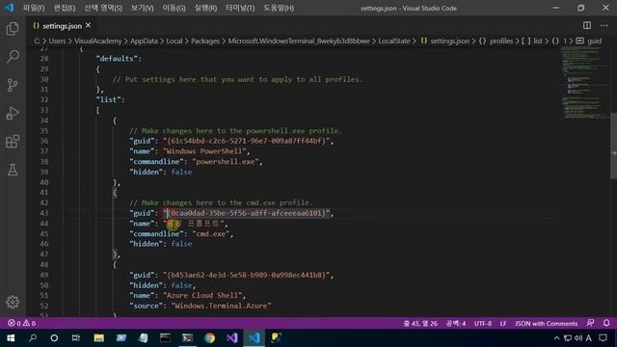This screenshot has height=347, width=617.
Task: Click Packages breadcrumb segment
Action: click(x=205, y=40)
